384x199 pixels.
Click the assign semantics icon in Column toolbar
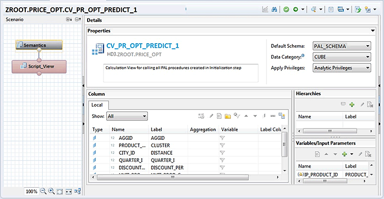[x=282, y=116]
